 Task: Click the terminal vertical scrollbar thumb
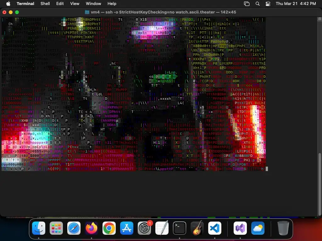point(319,184)
